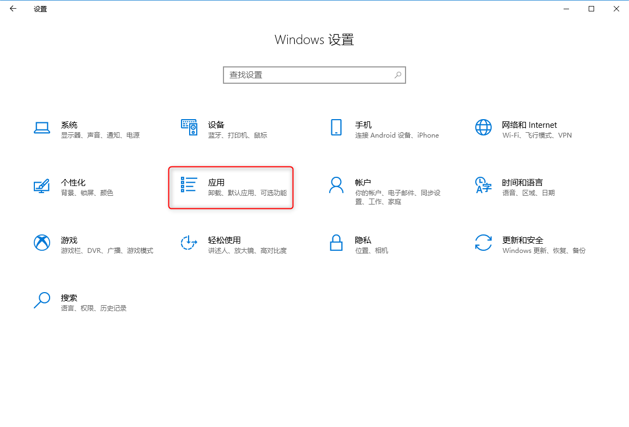
Task: Click description 位置、相机
Action: tap(372, 251)
